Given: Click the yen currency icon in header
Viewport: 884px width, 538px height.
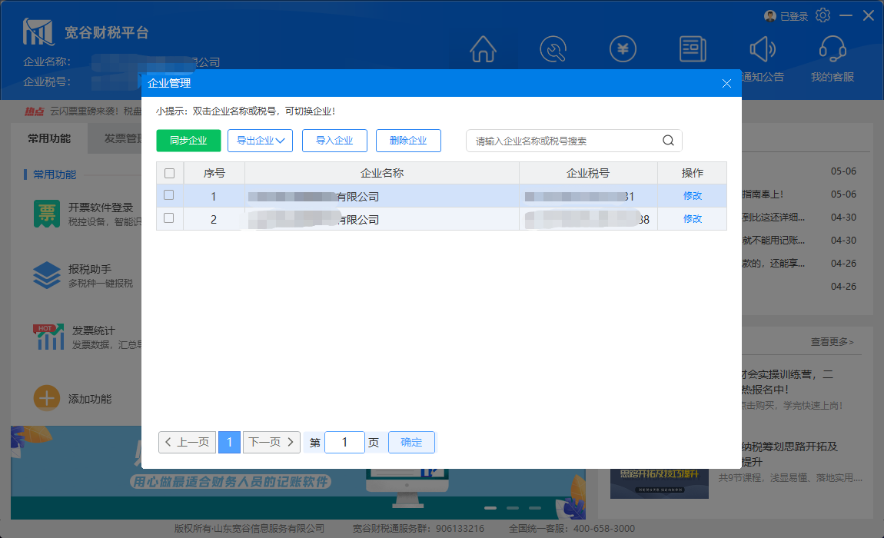Looking at the screenshot, I should coord(623,49).
